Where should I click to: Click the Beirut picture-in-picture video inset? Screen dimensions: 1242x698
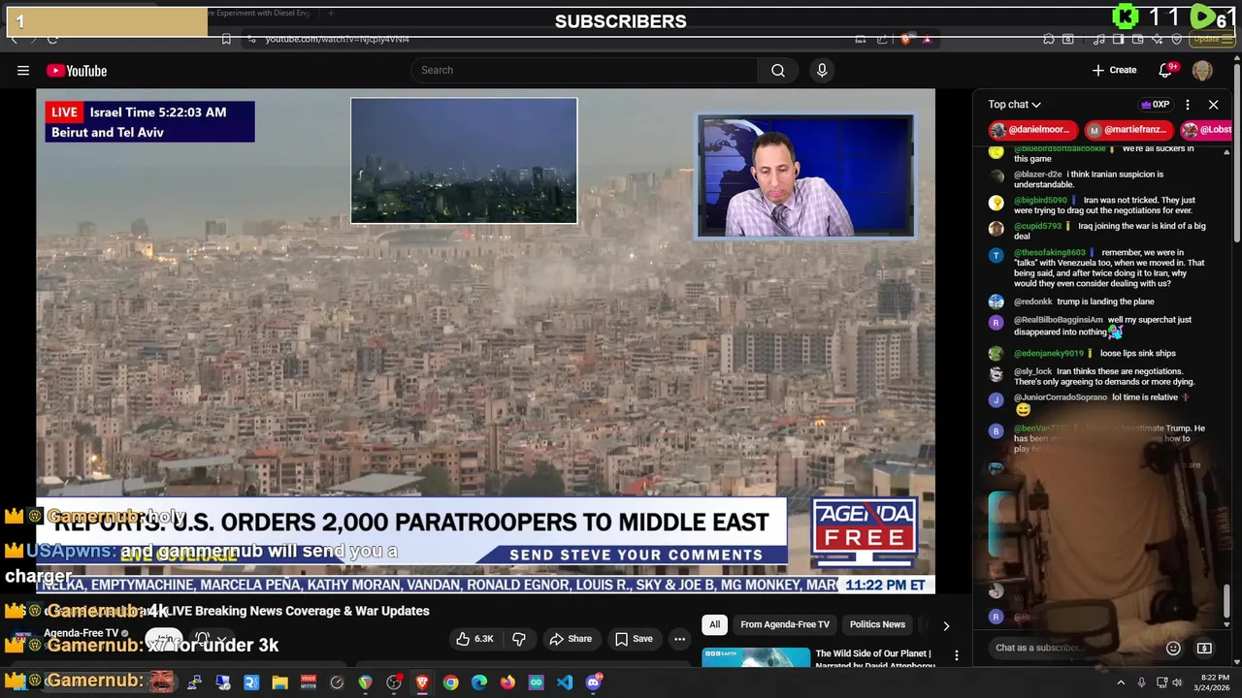(x=464, y=161)
